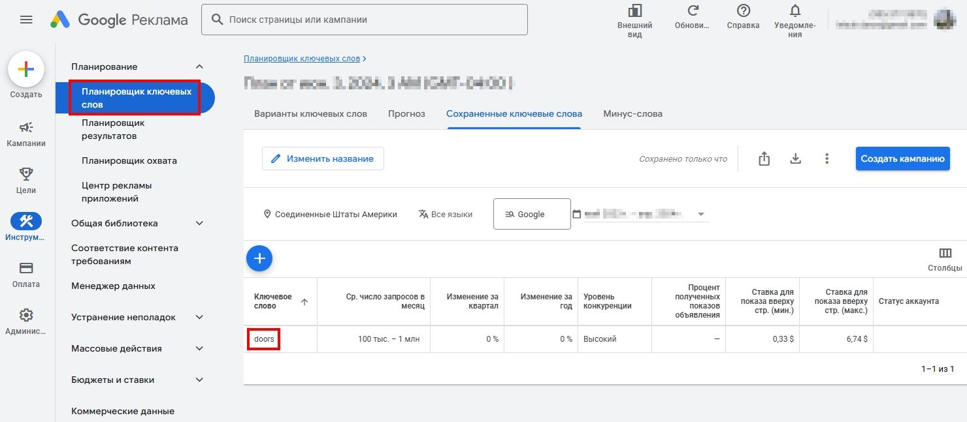
Task: Open the navigation hamburger menu
Action: [26, 20]
